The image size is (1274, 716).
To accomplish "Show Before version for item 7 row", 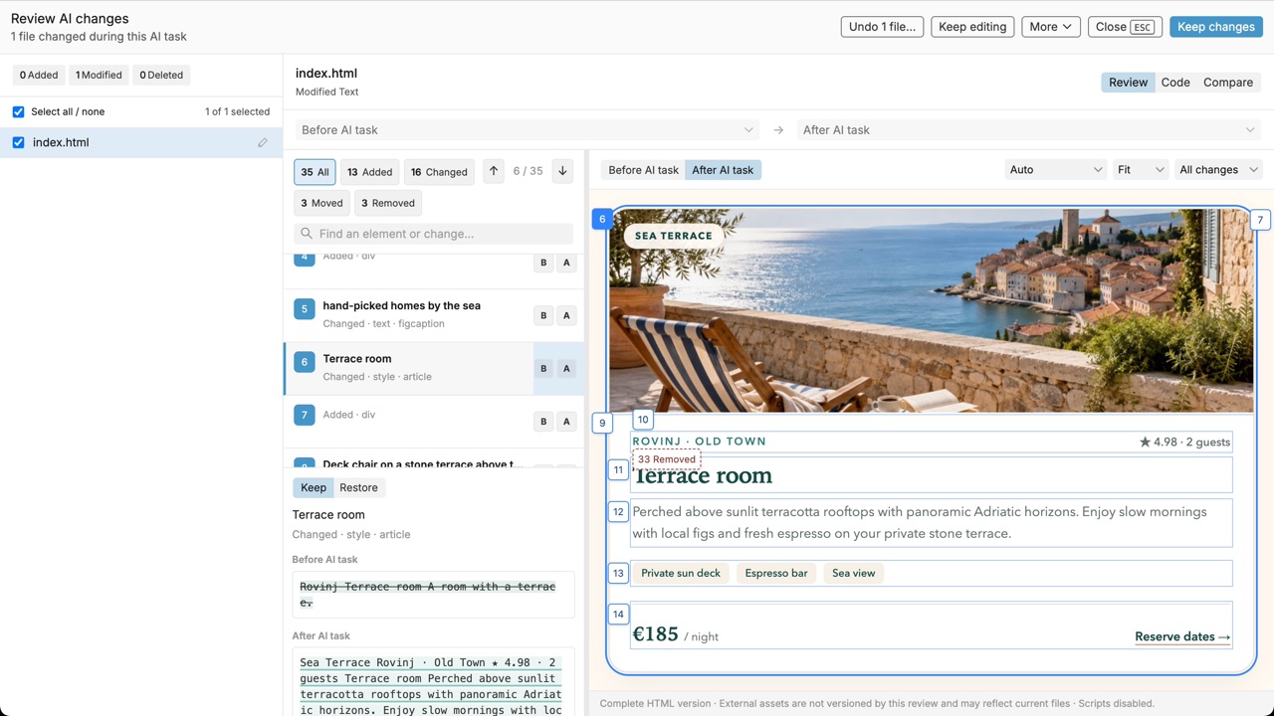I will click(543, 422).
